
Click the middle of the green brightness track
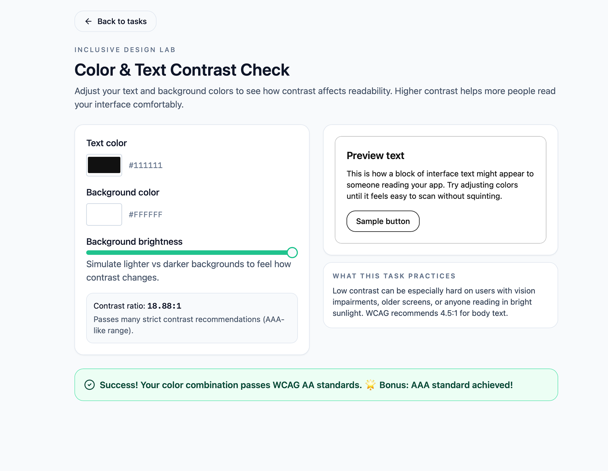[x=187, y=252]
